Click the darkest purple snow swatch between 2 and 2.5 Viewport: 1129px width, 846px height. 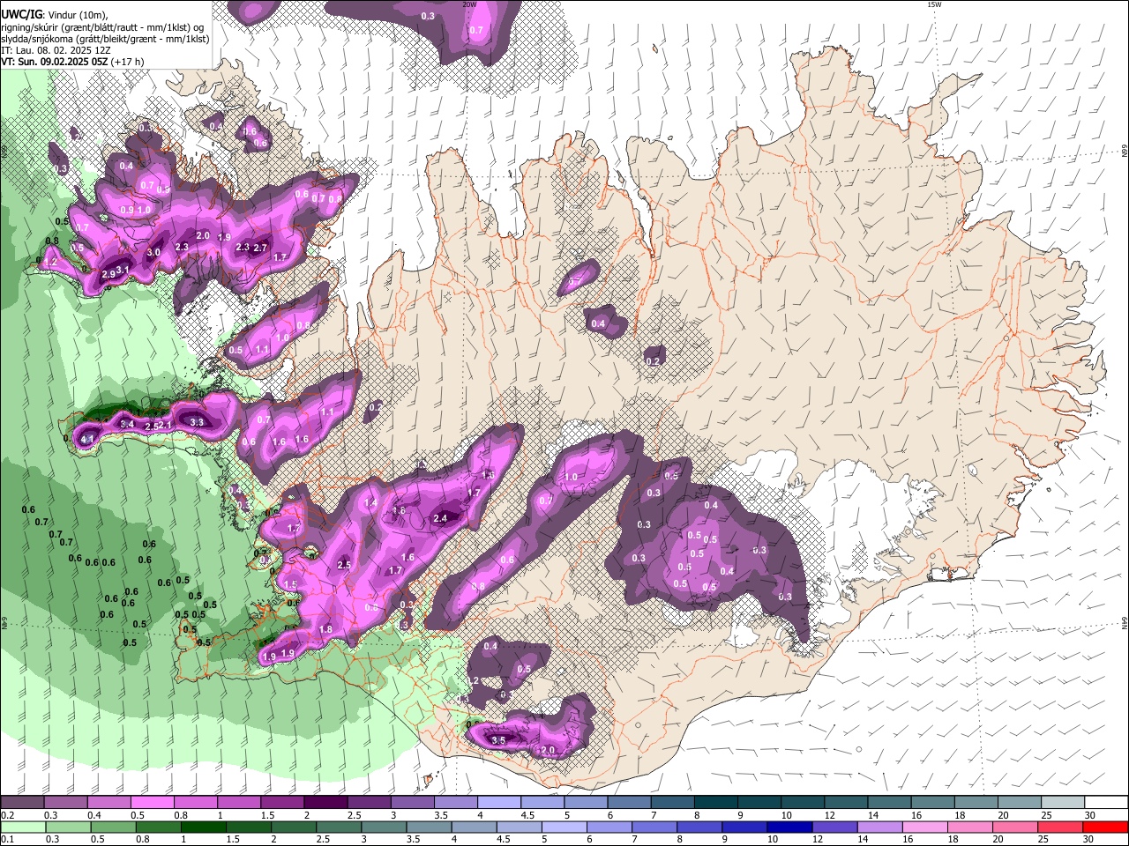(325, 803)
